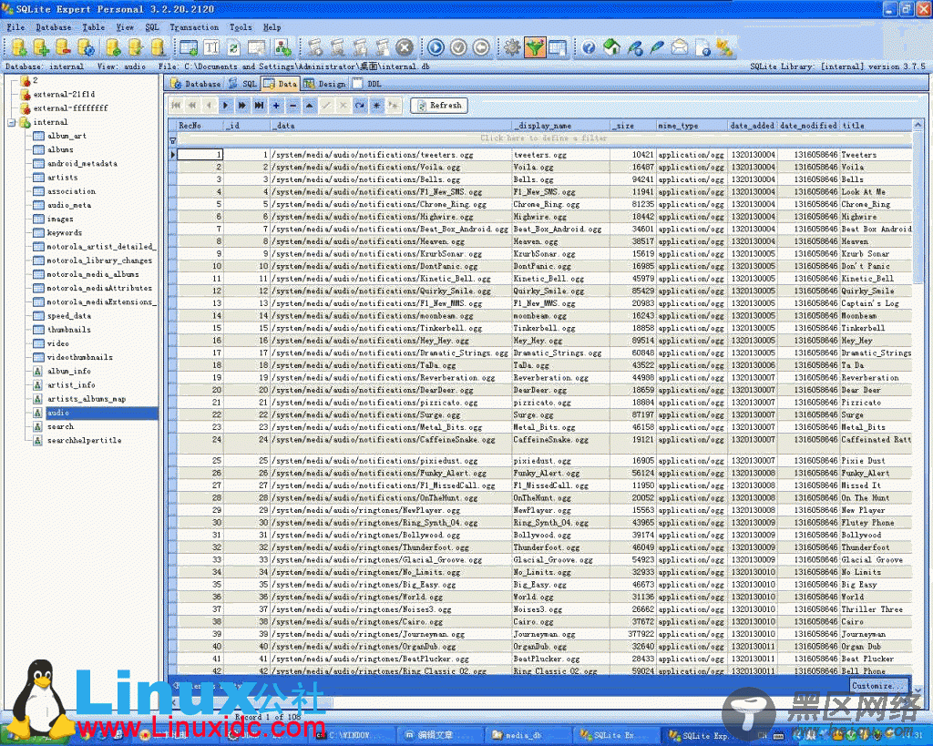Image resolution: width=933 pixels, height=746 pixels.
Task: Click the stop/cancel X toolbar icon
Action: 405,47
